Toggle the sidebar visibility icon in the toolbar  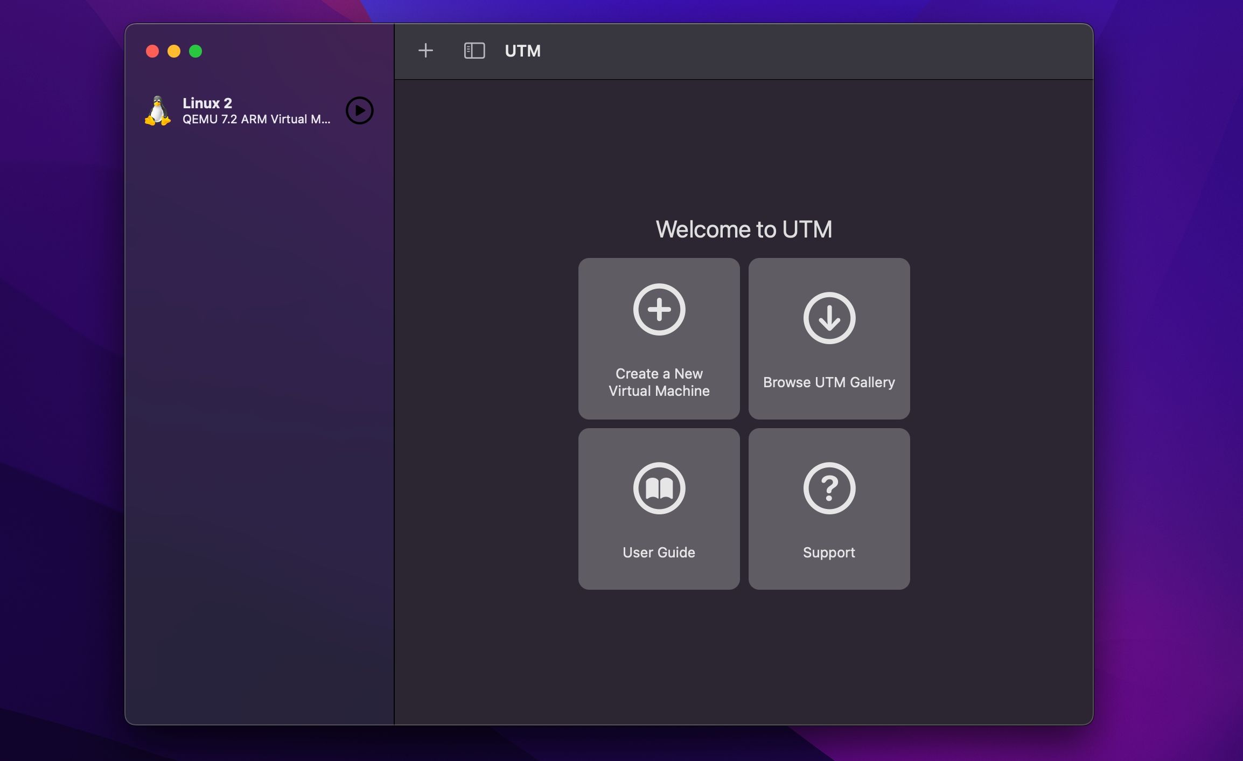474,50
